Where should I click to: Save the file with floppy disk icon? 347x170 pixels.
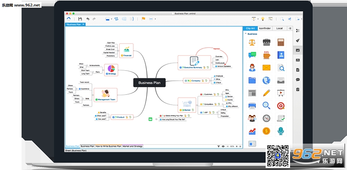pos(80,19)
